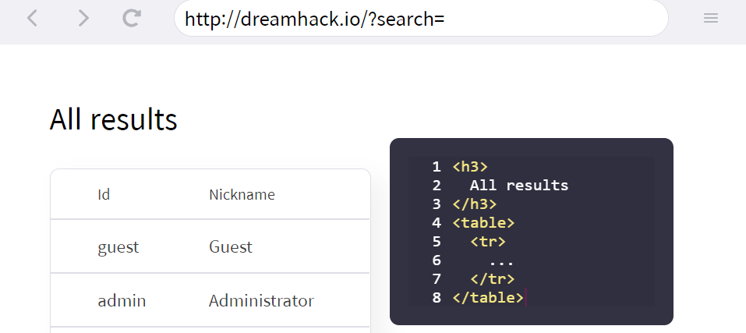Select the 'guest' id cell
This screenshot has width=746, height=333.
118,247
